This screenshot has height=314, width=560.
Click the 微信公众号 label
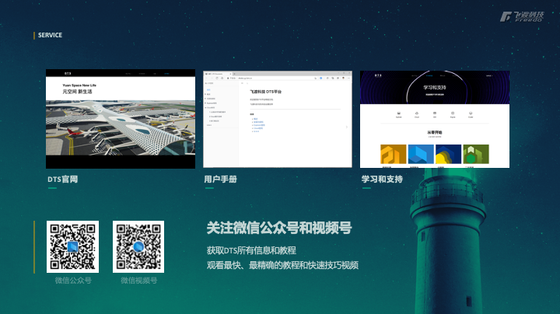point(73,281)
